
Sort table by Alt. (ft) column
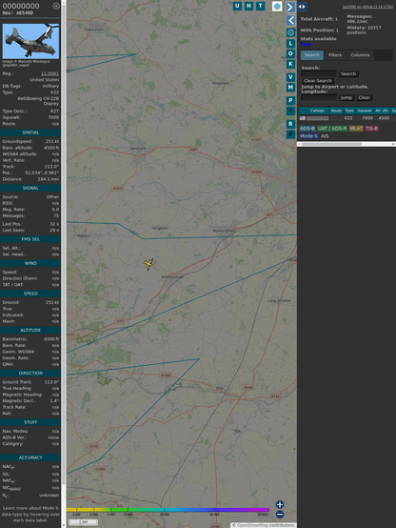point(382,111)
